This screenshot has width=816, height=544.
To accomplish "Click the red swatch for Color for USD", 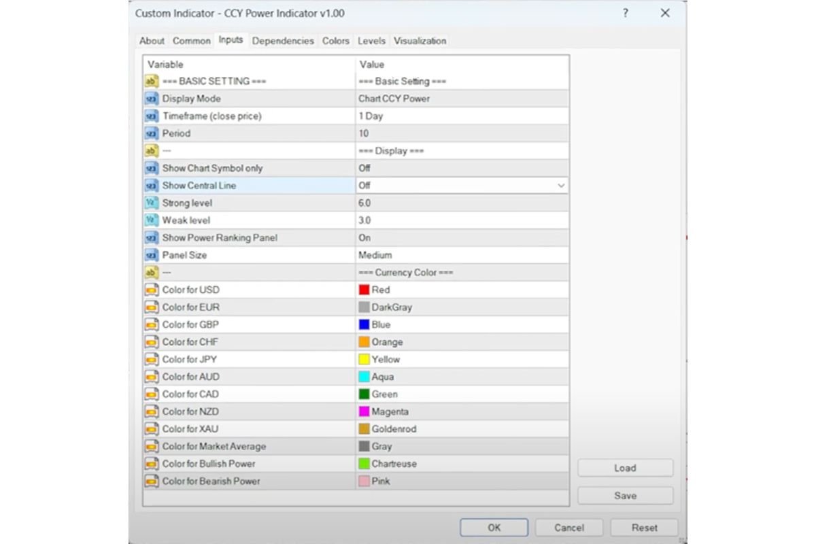I will click(364, 290).
